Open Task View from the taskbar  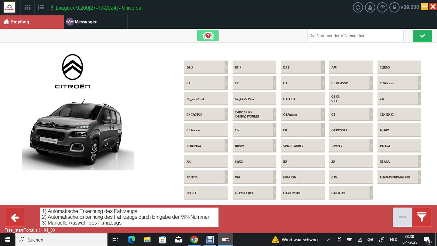pyautogui.click(x=115, y=240)
